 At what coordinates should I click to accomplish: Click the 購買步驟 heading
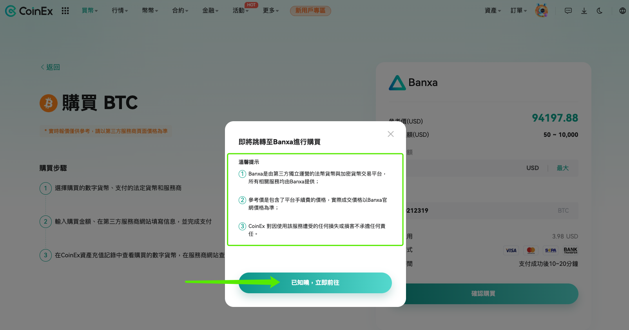tap(53, 168)
